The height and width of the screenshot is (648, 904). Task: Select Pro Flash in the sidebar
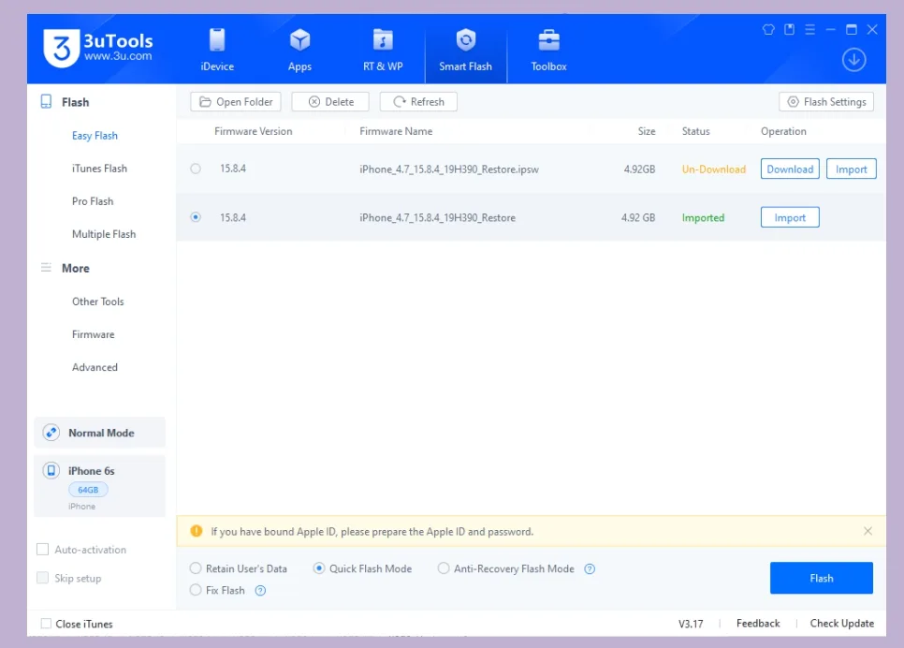93,201
